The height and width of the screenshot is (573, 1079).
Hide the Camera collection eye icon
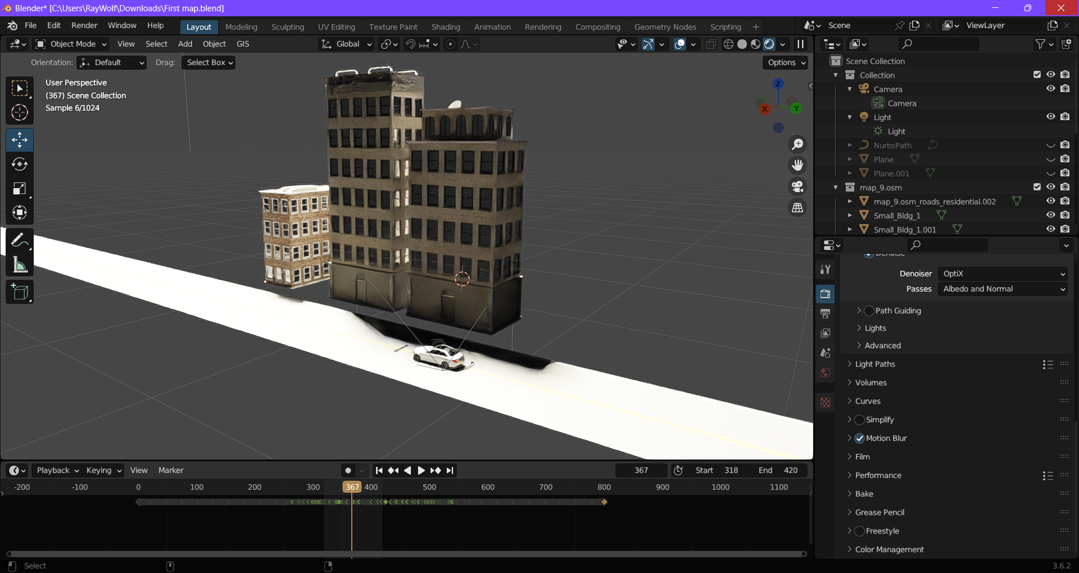click(x=1050, y=89)
